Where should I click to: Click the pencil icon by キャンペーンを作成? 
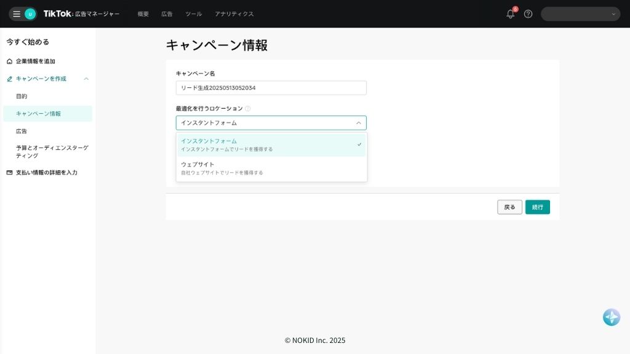[10, 79]
